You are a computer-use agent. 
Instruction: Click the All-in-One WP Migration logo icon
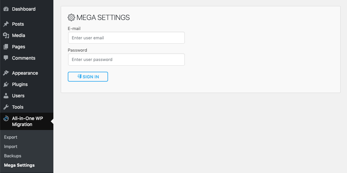coord(6,118)
